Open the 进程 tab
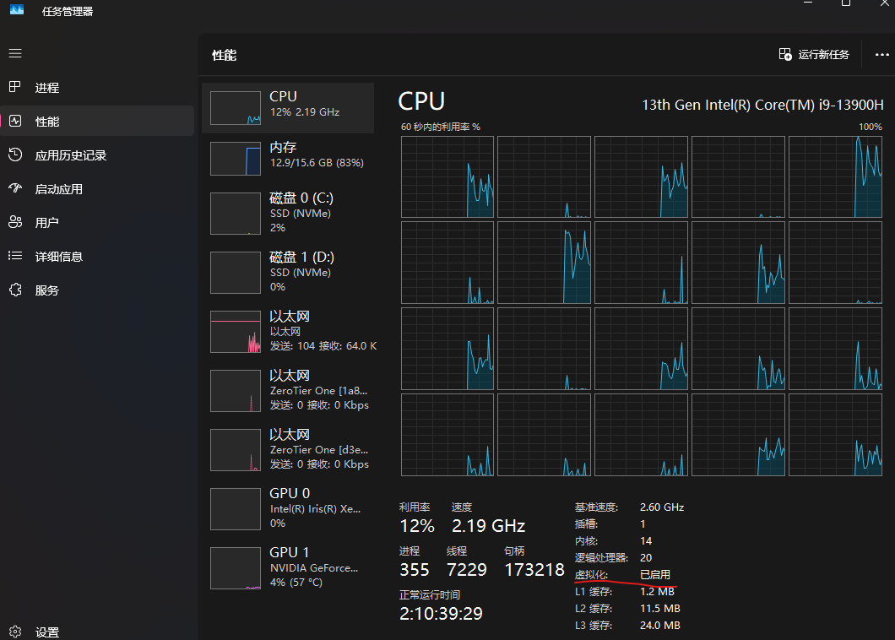895x640 pixels. pyautogui.click(x=97, y=87)
